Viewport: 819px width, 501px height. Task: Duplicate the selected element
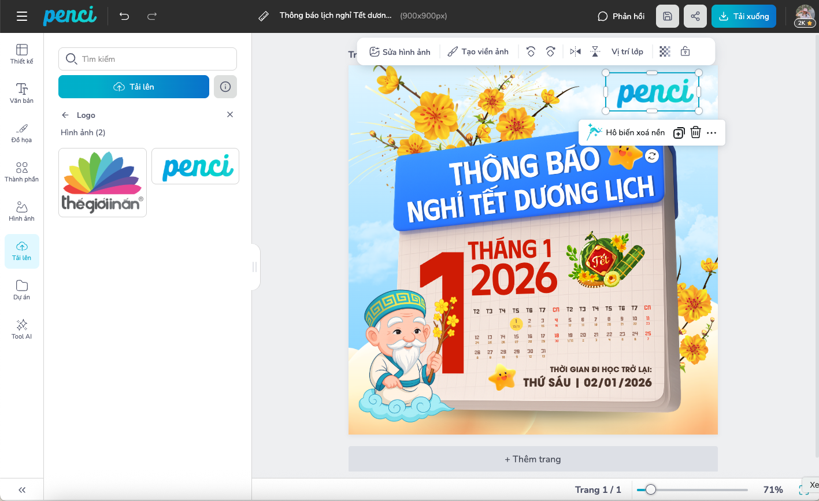[679, 133]
